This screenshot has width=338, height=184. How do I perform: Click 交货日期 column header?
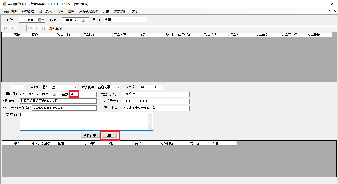coord(198,143)
